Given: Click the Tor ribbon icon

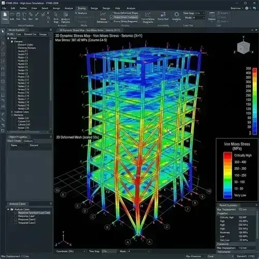Looking at the screenshot, I should click(x=24, y=15).
